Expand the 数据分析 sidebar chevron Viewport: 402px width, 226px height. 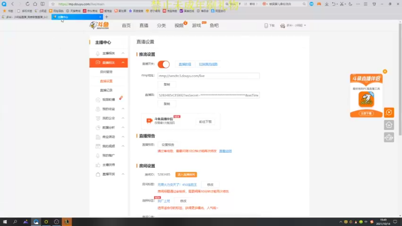click(123, 128)
